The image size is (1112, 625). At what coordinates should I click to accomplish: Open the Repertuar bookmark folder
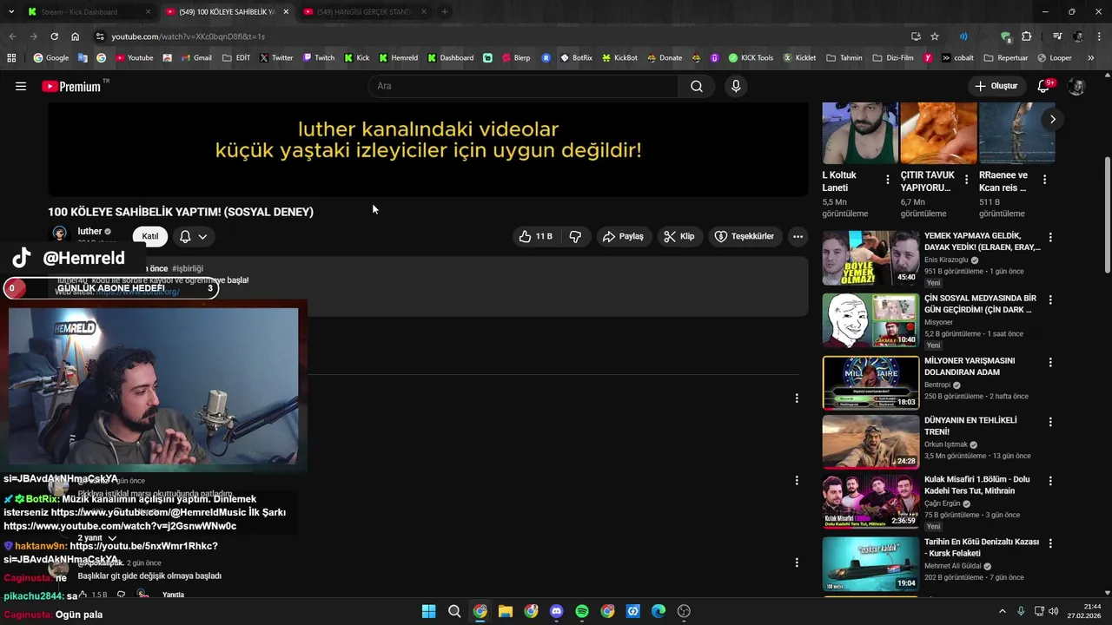pos(1006,58)
